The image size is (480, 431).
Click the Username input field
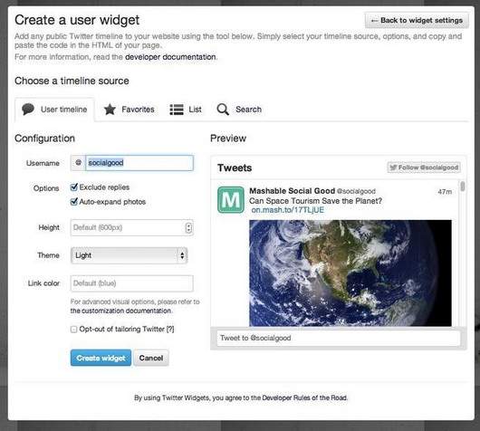tap(139, 163)
